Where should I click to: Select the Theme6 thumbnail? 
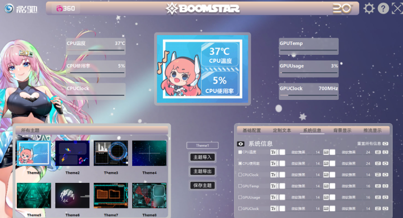coord(72,195)
